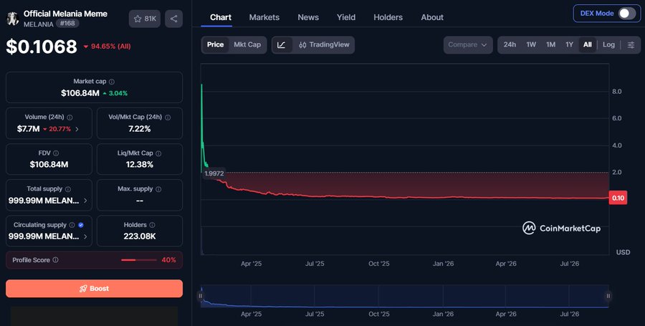The image size is (645, 326).
Task: Open Holders info icon
Action: (x=152, y=225)
